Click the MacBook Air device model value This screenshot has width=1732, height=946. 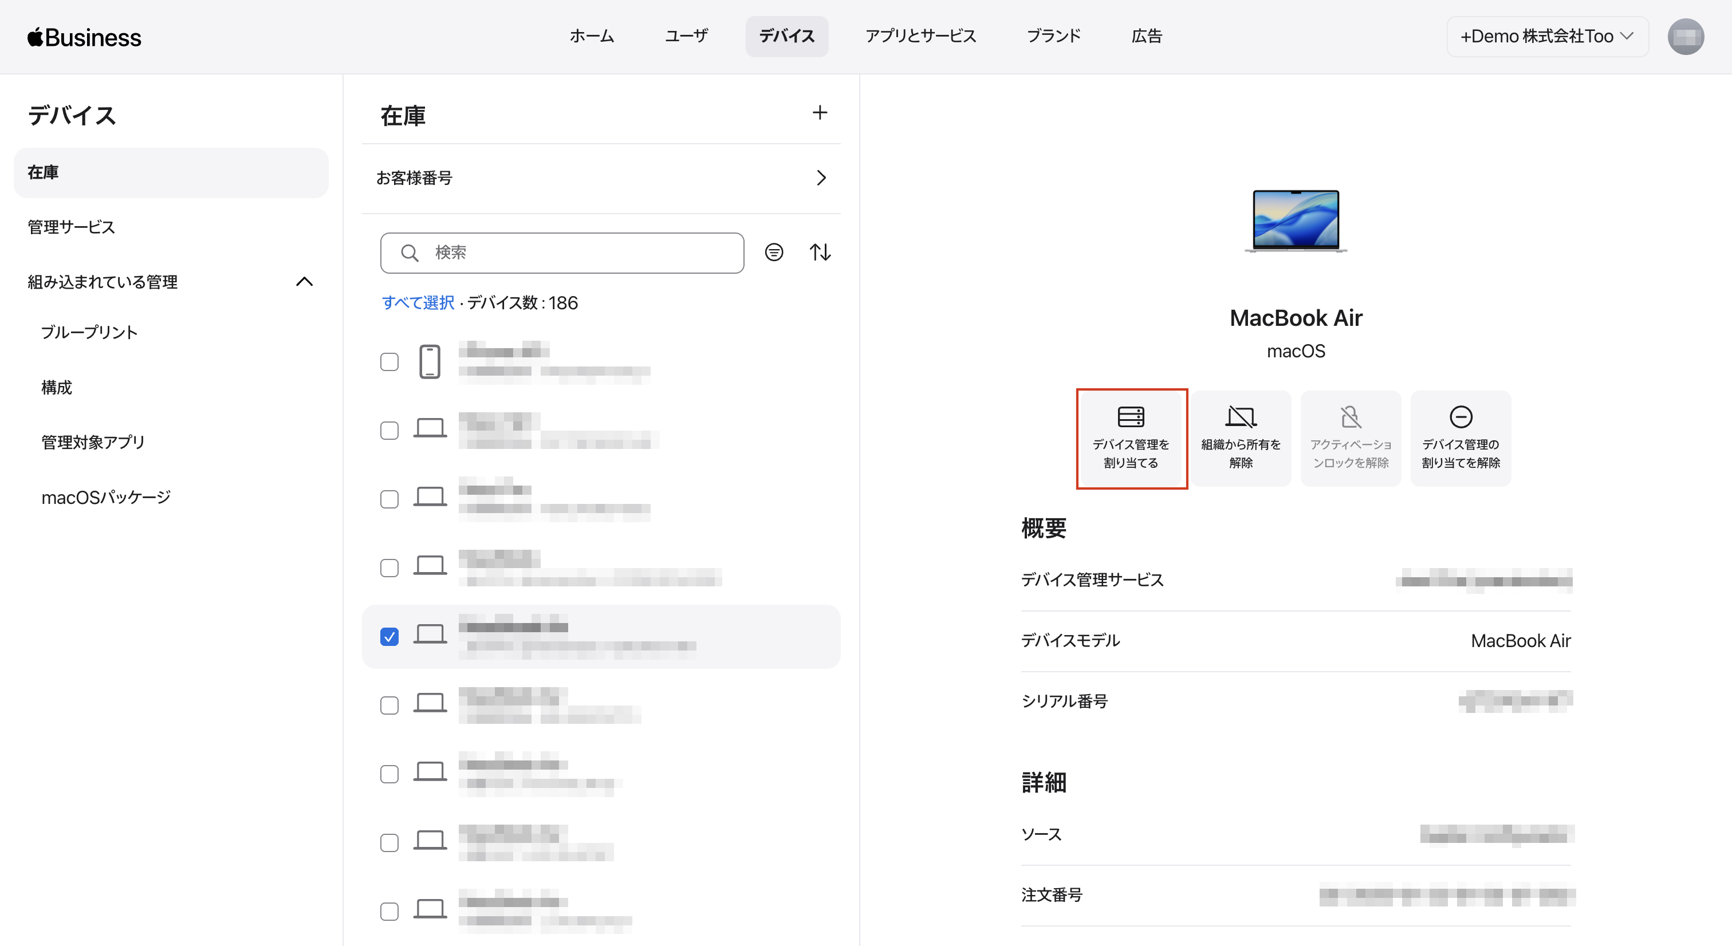pos(1521,641)
